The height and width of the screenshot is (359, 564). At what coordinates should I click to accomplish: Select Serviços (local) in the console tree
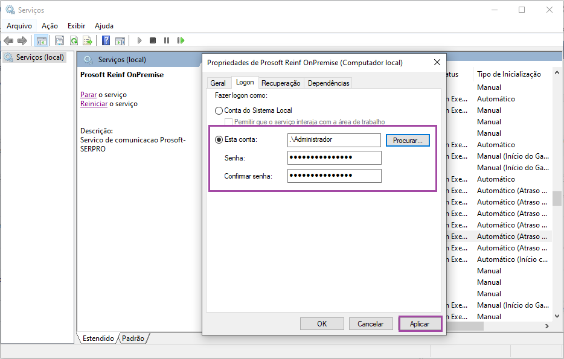pyautogui.click(x=40, y=57)
